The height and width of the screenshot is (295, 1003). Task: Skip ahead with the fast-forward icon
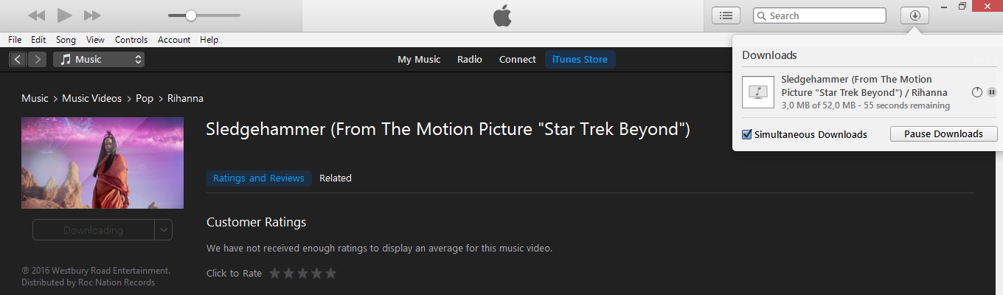(x=92, y=15)
